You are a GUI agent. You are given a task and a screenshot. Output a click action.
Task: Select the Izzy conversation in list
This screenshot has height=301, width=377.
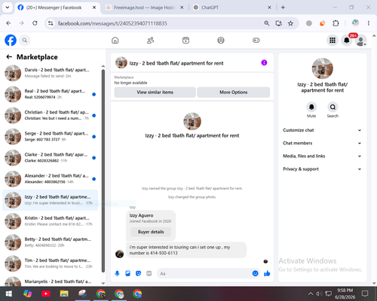pos(50,200)
